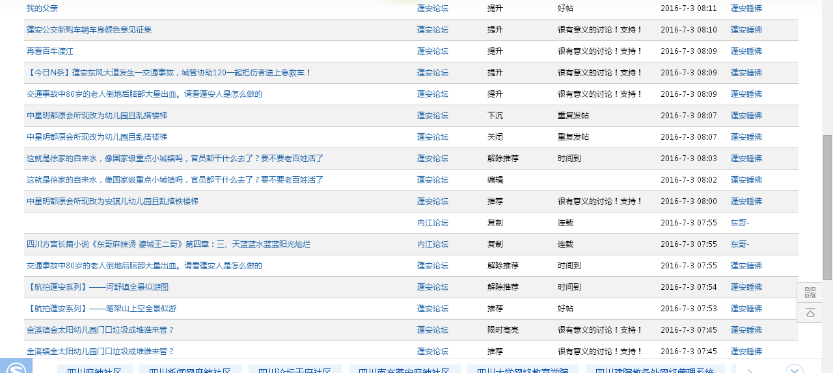
Task: Open the 【今日N条】蓬安东风大道 accident post
Action: click(169, 73)
